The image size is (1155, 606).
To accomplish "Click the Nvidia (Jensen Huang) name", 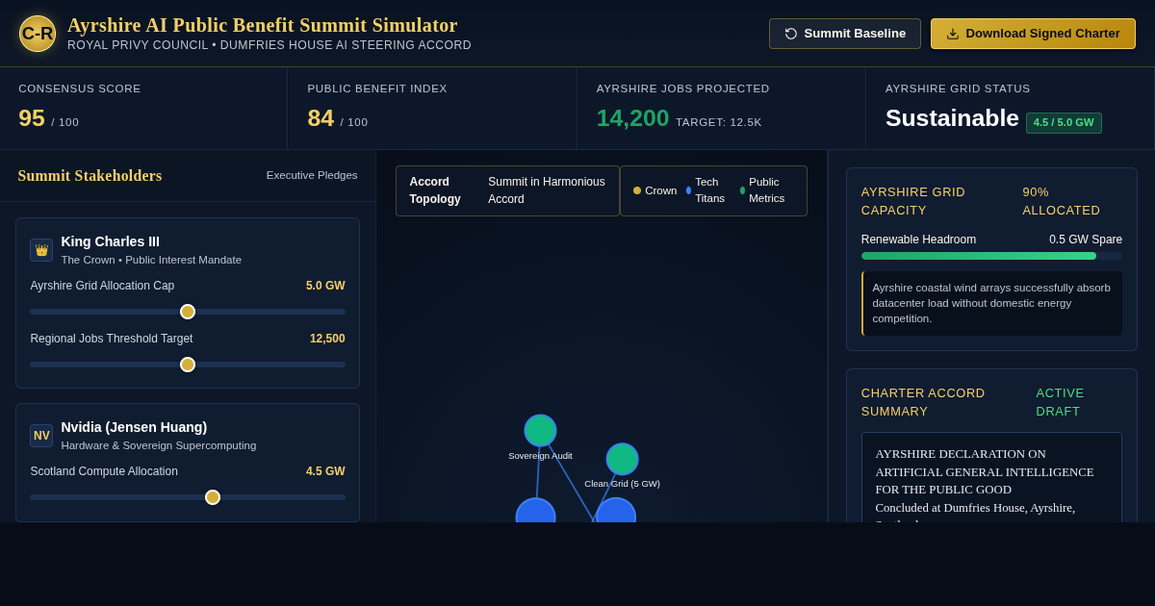I will pos(134,427).
